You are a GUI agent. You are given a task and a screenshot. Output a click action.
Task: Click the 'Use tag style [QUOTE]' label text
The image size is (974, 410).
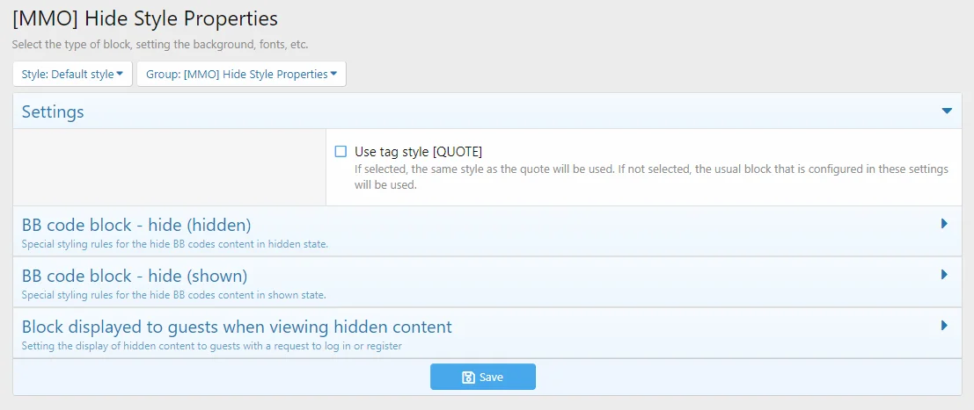[x=418, y=152]
